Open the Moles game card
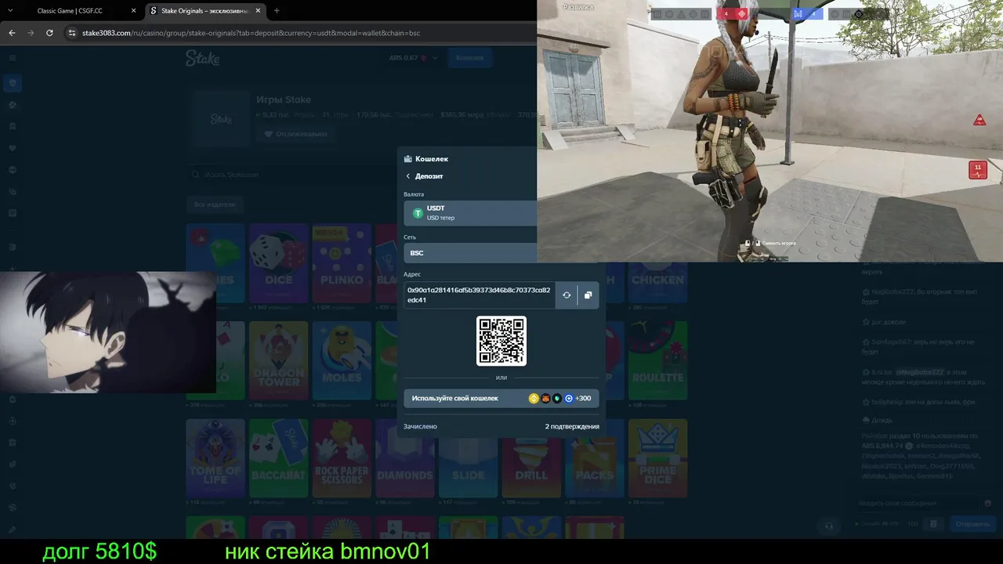The image size is (1003, 564). [342, 360]
